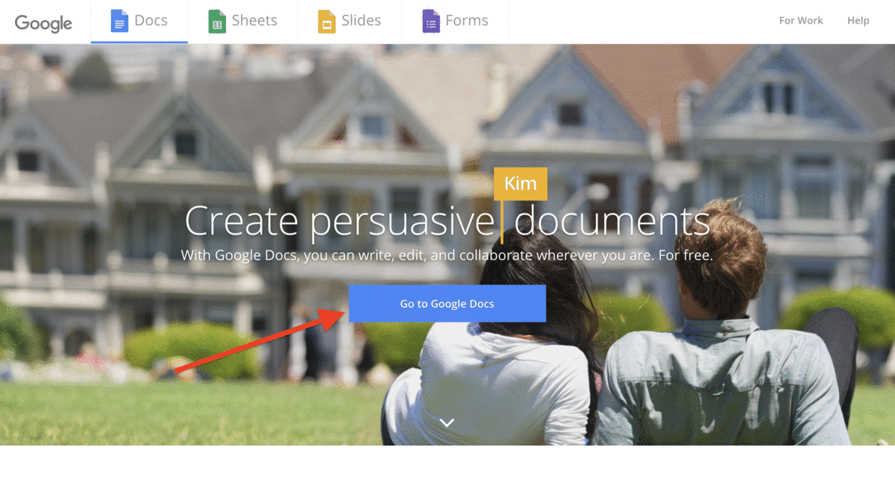This screenshot has width=895, height=491.
Task: Click the blue Docs document icon
Action: 119,21
